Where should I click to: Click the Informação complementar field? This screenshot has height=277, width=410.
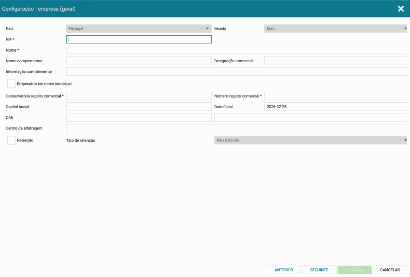click(x=236, y=71)
